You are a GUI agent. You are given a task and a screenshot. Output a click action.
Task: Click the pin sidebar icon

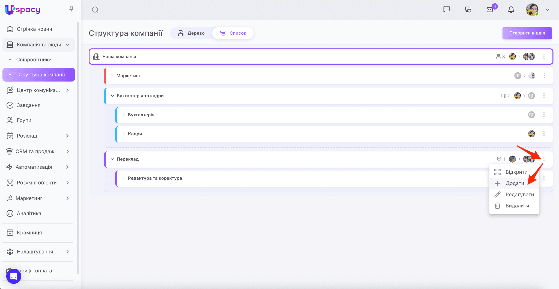point(71,9)
